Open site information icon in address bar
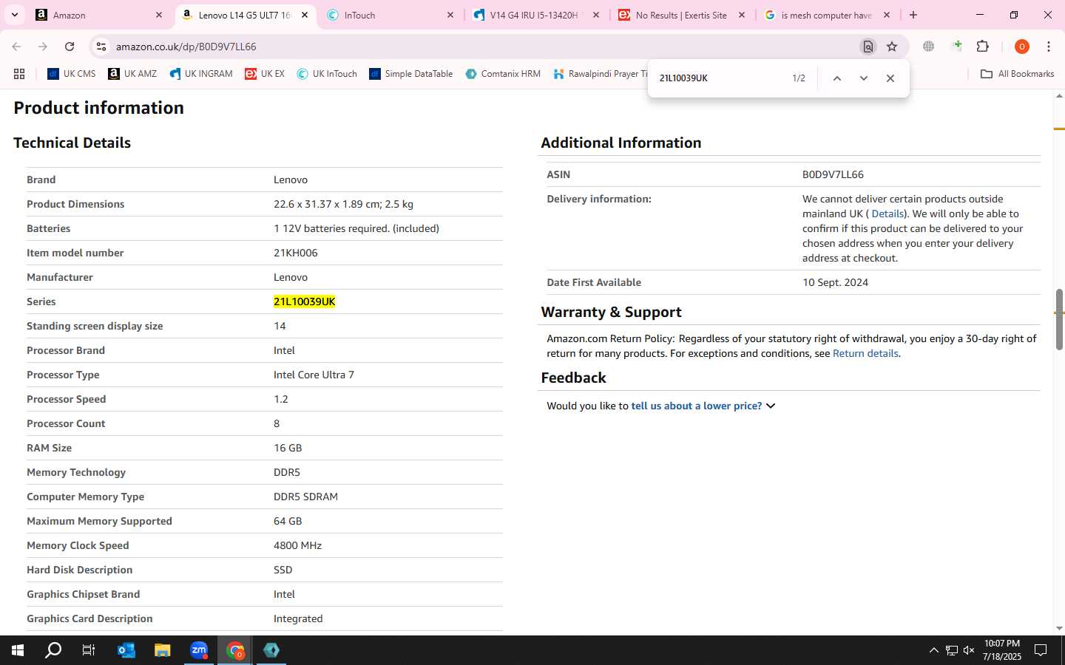 click(101, 47)
